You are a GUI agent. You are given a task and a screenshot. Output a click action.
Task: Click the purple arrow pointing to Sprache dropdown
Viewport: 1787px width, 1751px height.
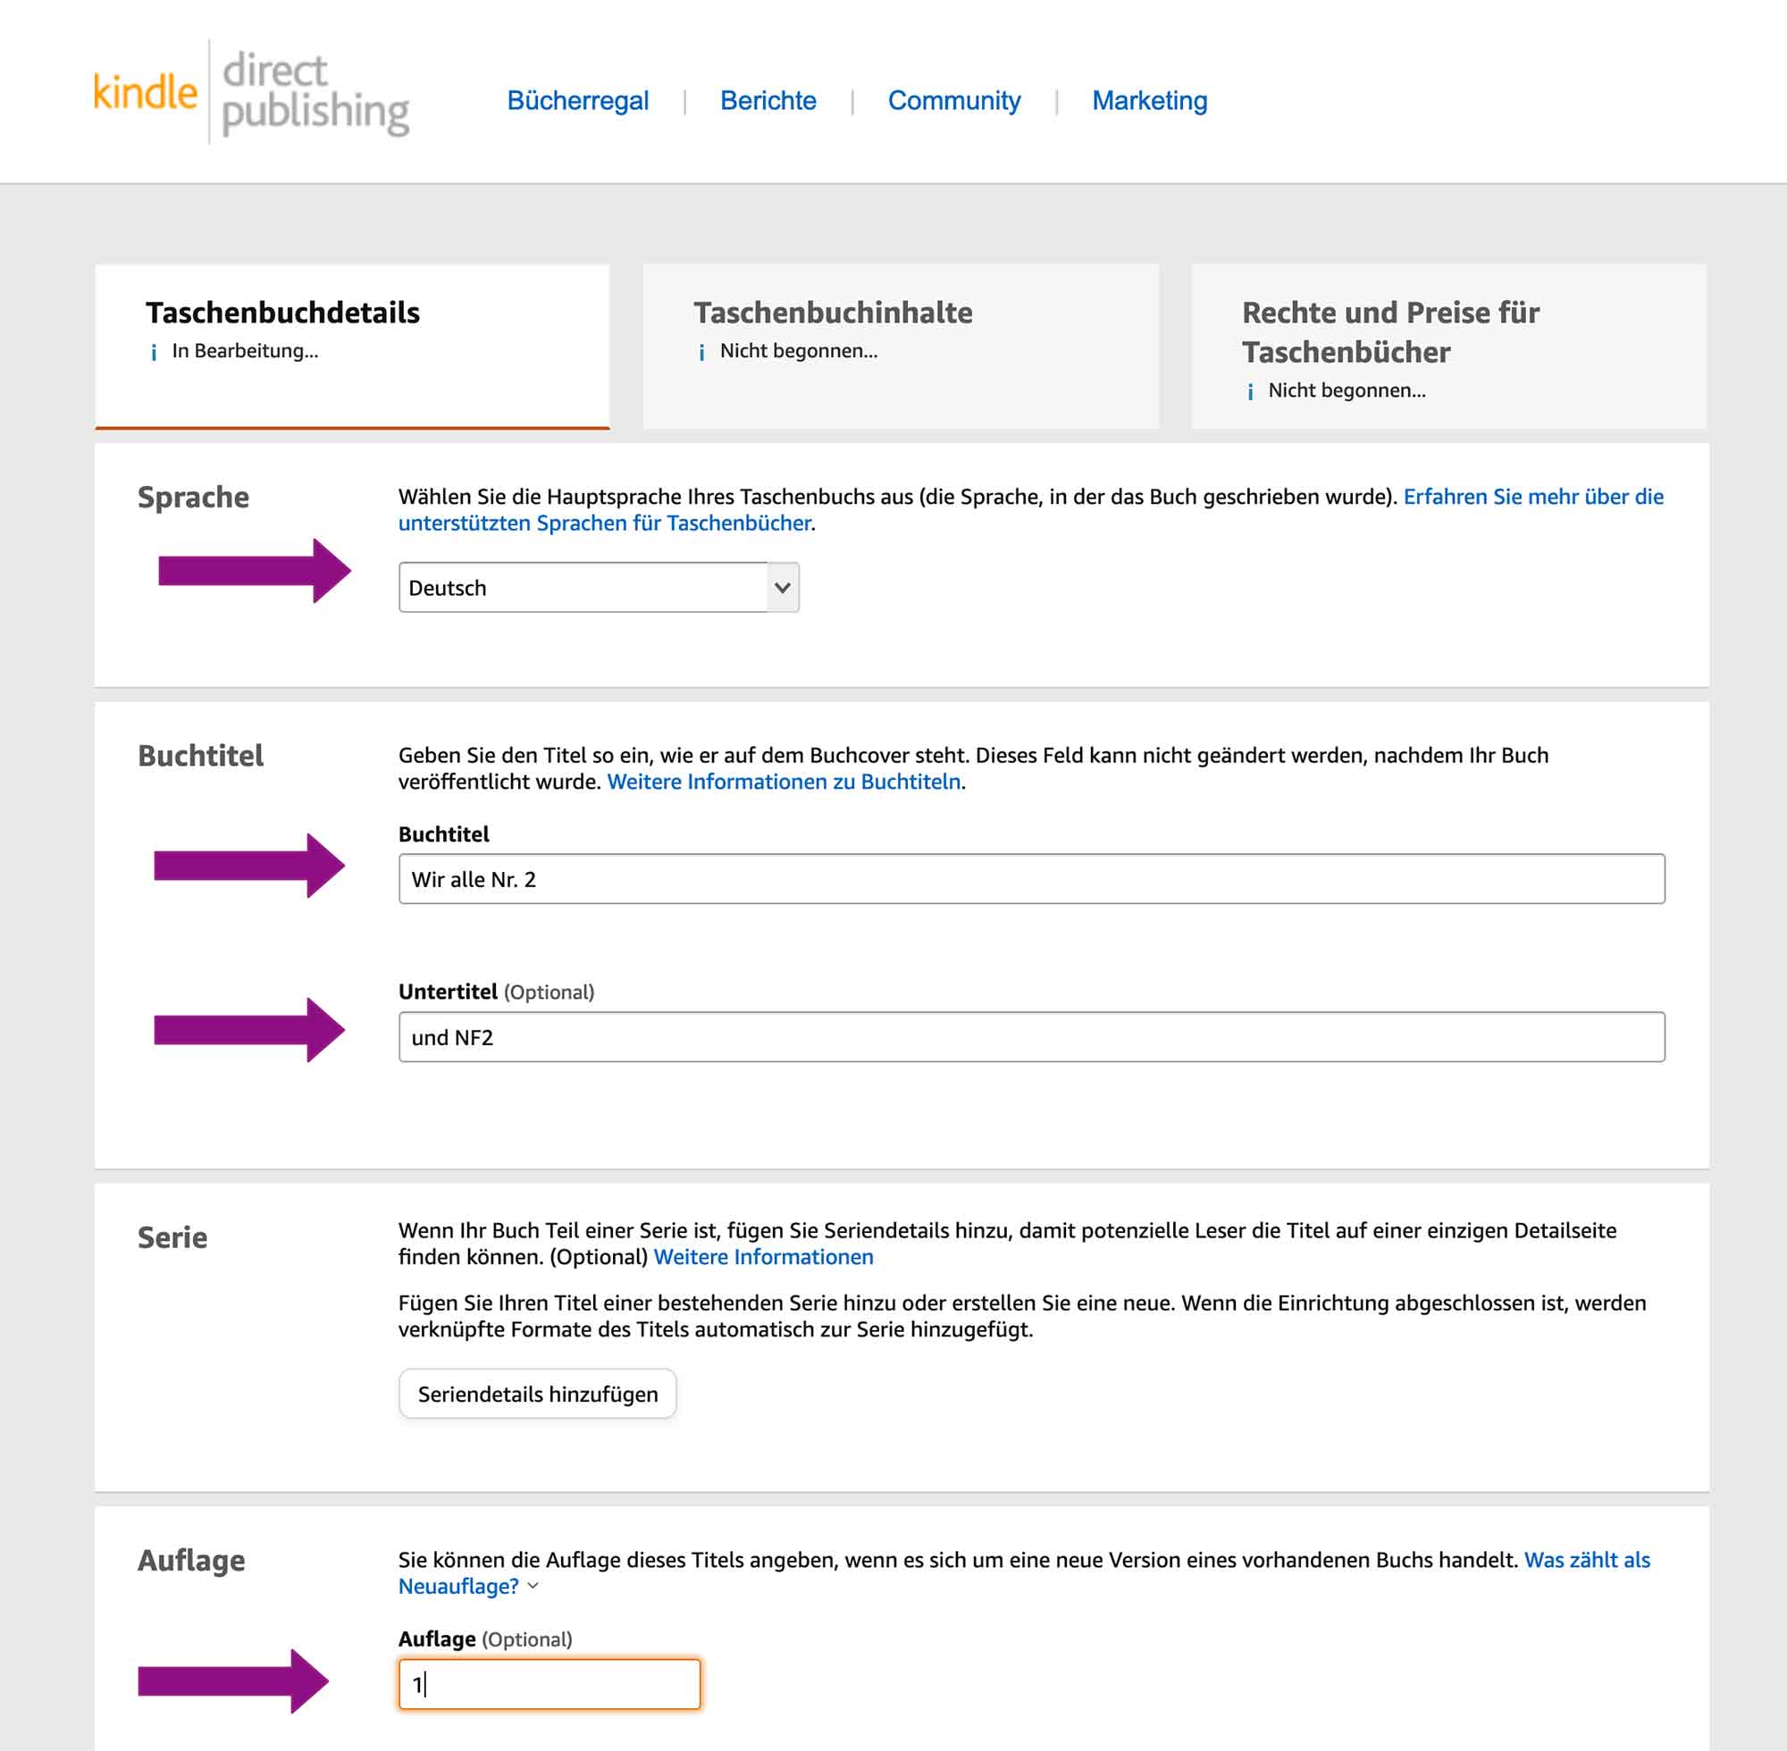point(254,571)
